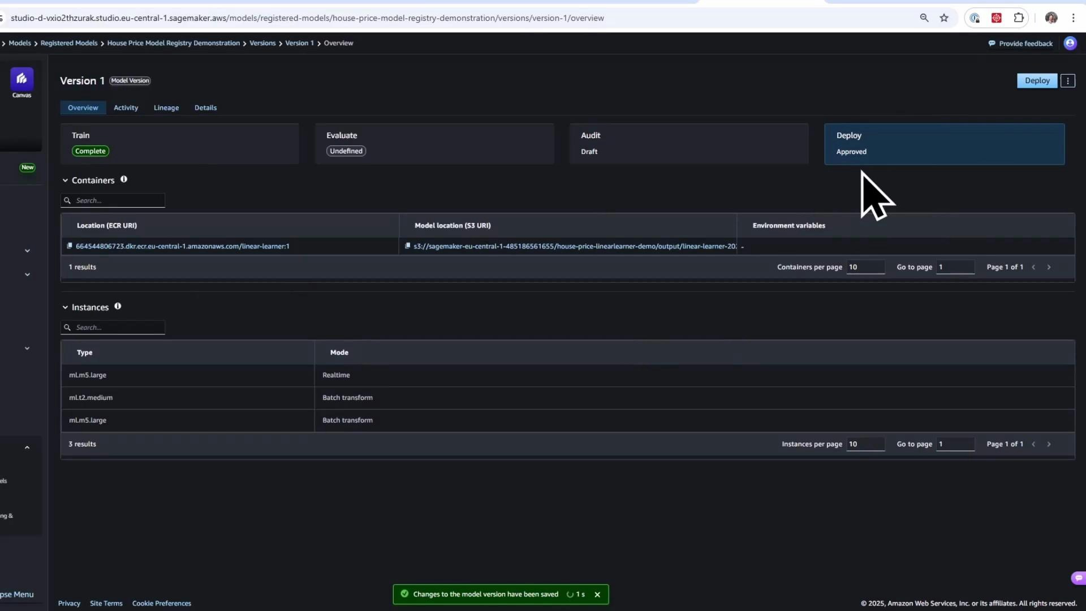The image size is (1086, 611).
Task: Expand the second sidebar chevron
Action: (x=27, y=274)
